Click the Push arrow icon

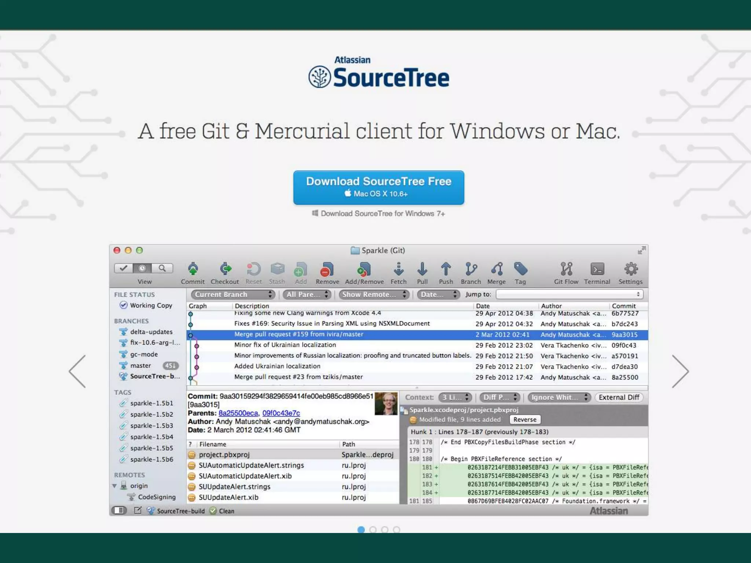pos(446,269)
